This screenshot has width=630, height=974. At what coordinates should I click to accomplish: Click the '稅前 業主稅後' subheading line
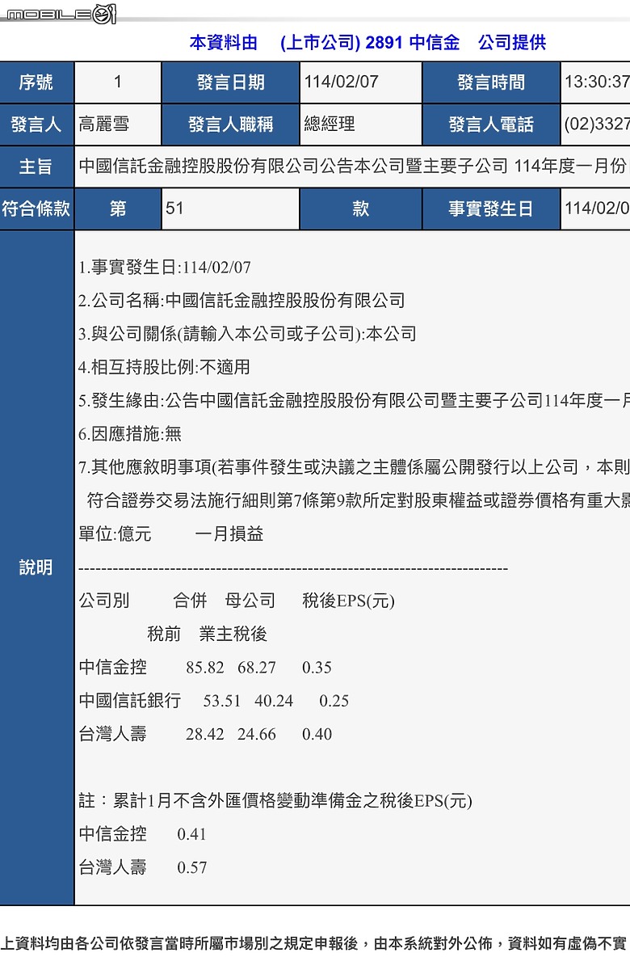click(x=207, y=634)
